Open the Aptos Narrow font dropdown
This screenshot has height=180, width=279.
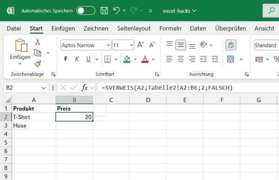[86, 45]
